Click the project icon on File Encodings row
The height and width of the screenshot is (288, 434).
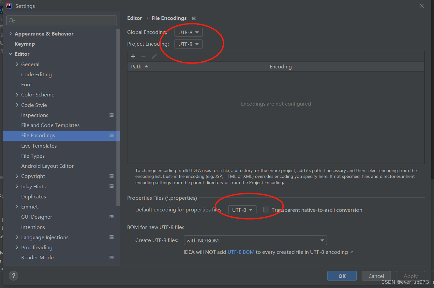[112, 135]
